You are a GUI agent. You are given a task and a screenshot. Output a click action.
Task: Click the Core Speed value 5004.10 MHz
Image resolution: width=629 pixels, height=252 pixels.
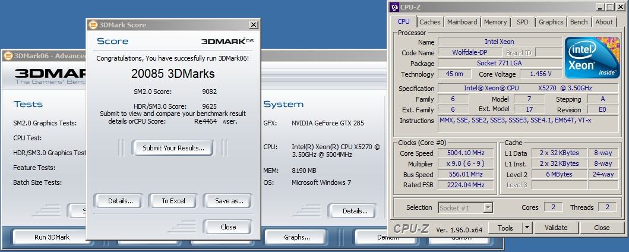[466, 153]
